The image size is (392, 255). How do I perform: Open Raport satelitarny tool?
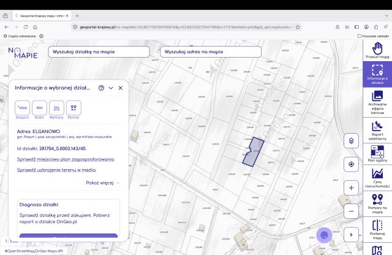point(377,130)
